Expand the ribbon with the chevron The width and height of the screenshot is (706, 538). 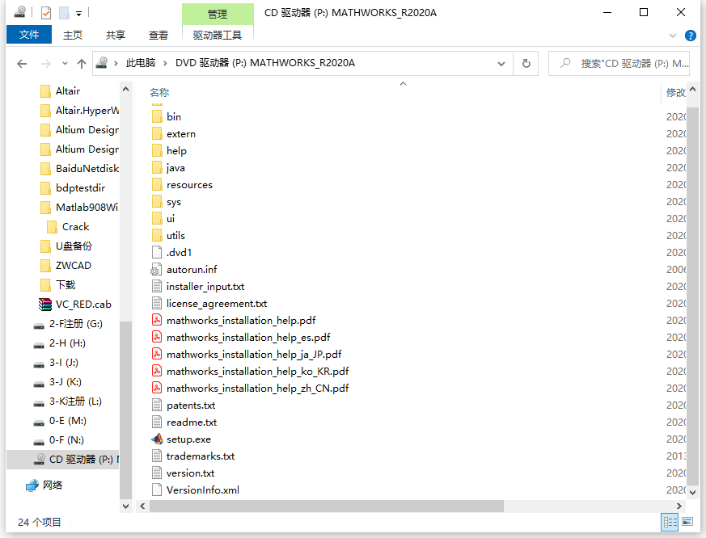[x=673, y=36]
